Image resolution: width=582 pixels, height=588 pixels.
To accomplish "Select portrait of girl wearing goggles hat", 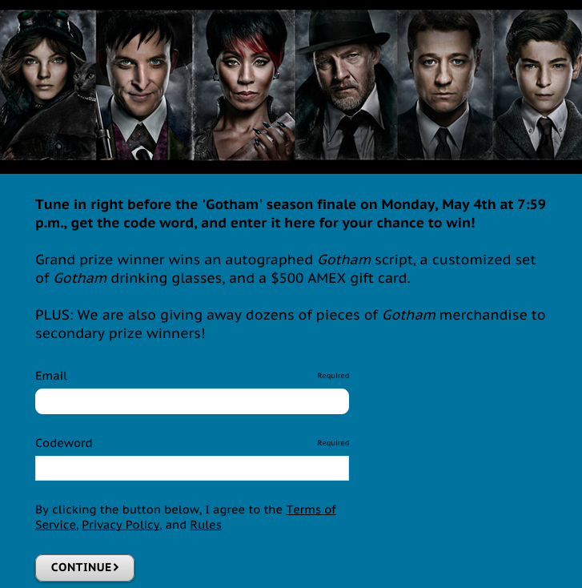I will click(48, 85).
